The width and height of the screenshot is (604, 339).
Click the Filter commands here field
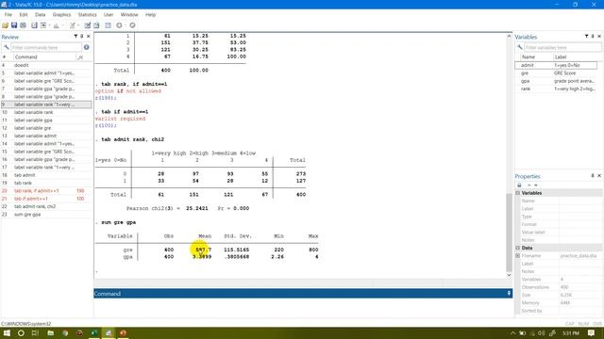(x=45, y=47)
